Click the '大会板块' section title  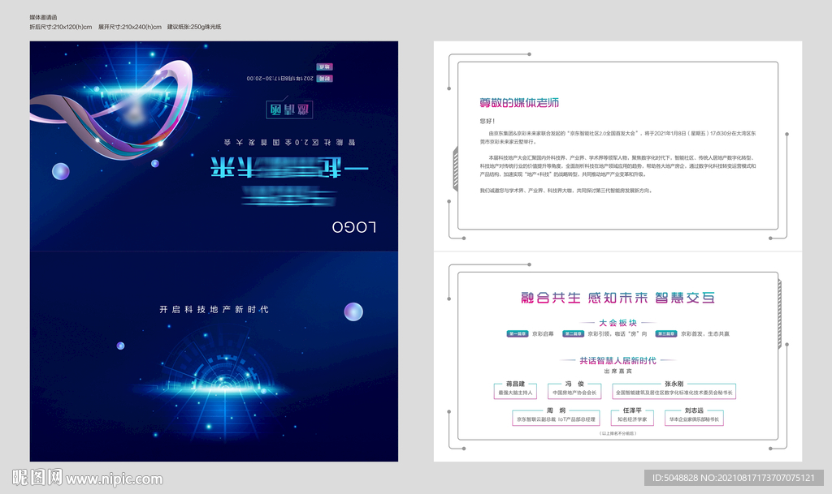tap(617, 323)
